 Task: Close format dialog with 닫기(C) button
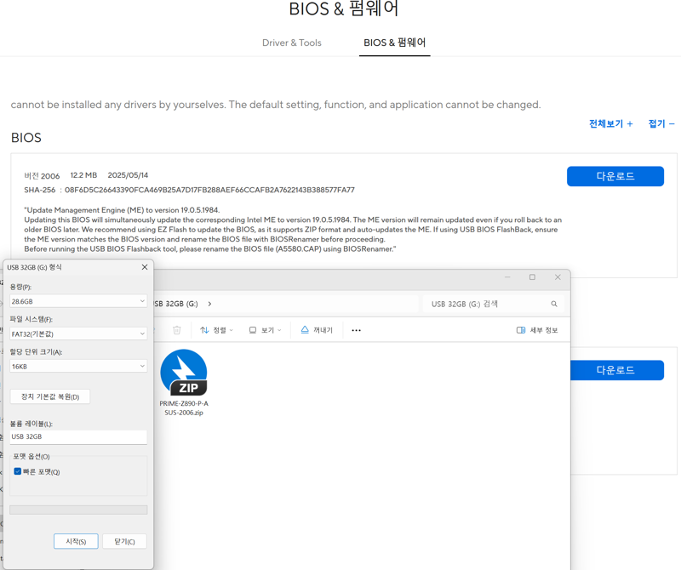(124, 541)
